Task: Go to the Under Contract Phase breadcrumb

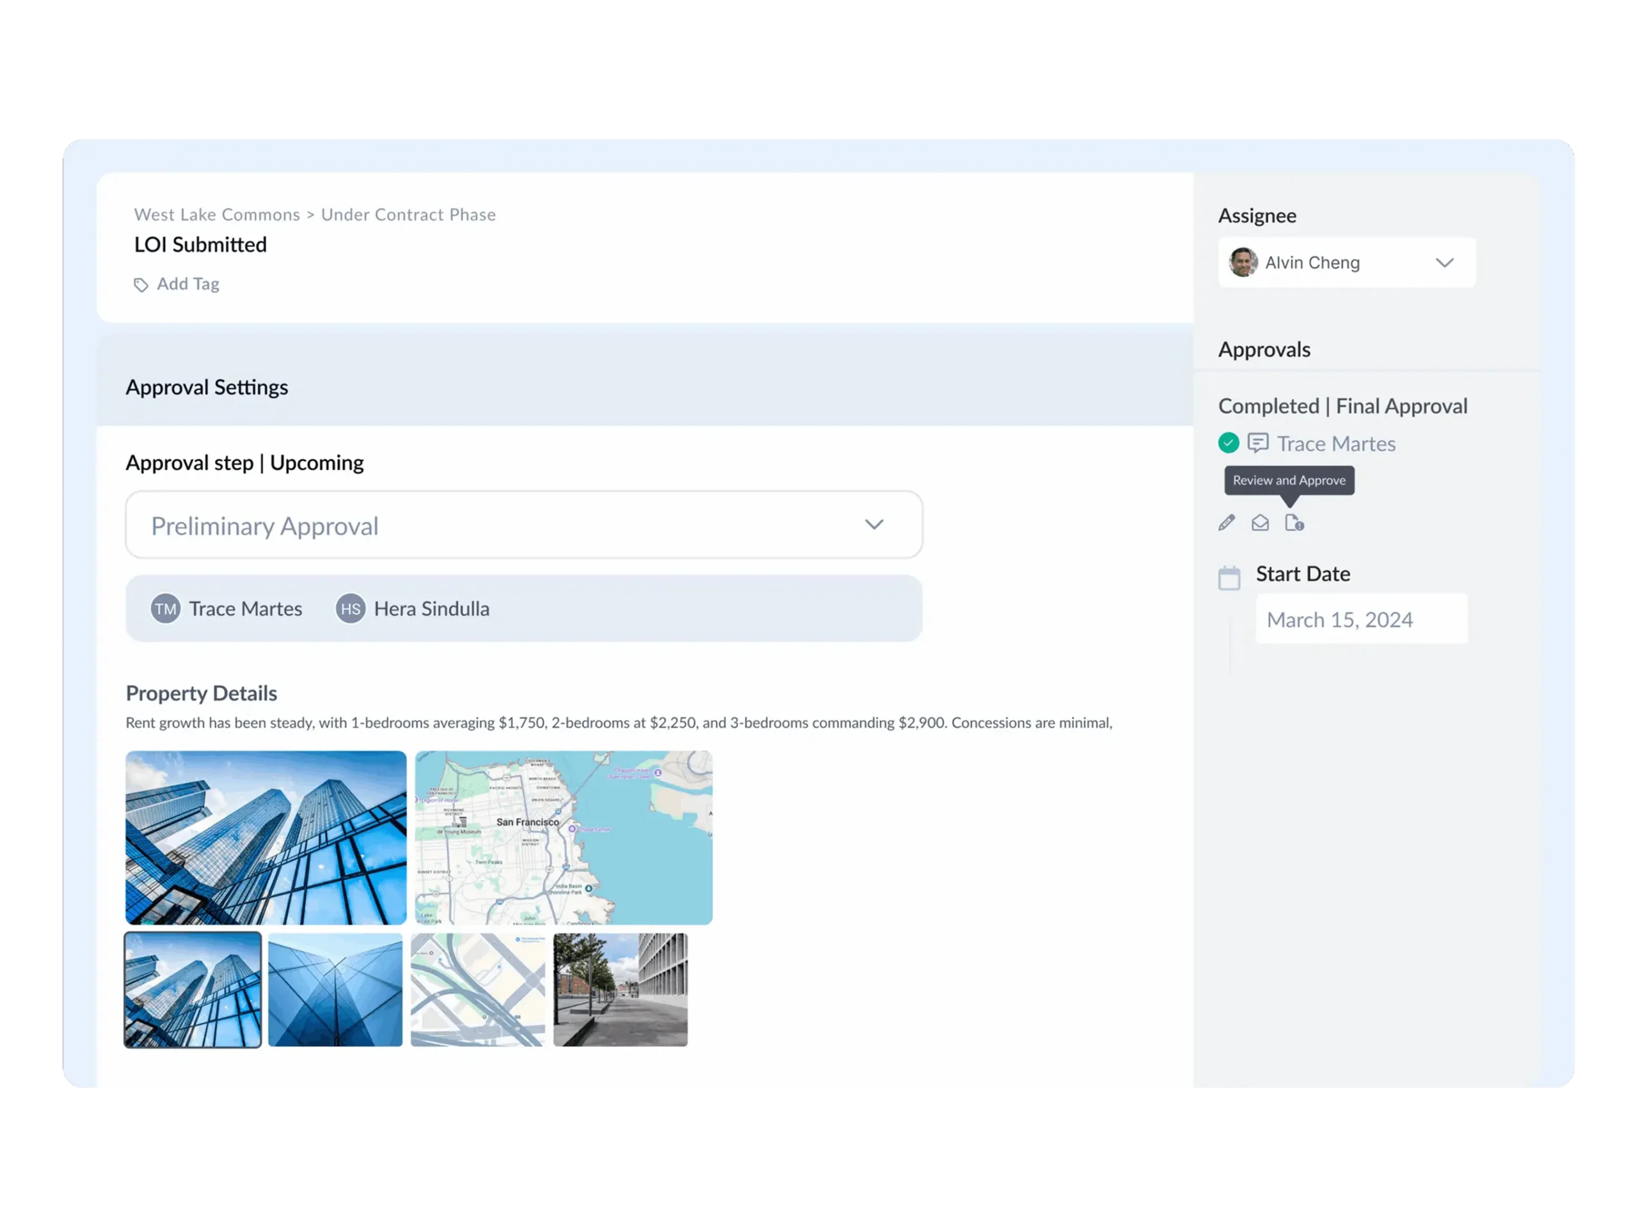Action: [408, 215]
